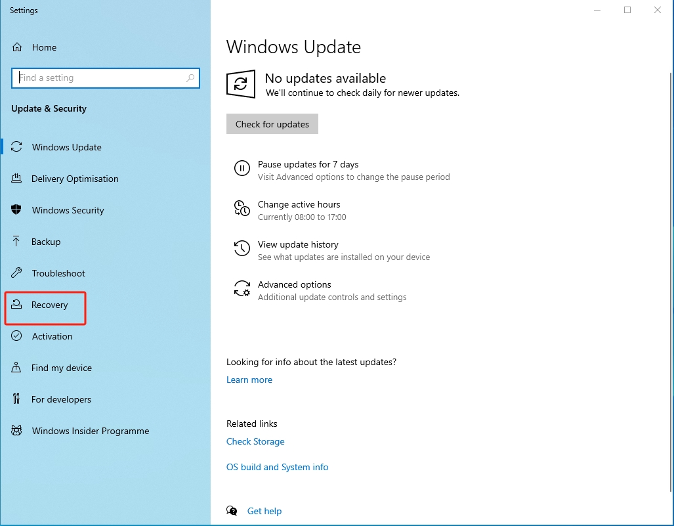
Task: Click 'Looking for info about the latest updates?' text
Action: click(x=311, y=362)
